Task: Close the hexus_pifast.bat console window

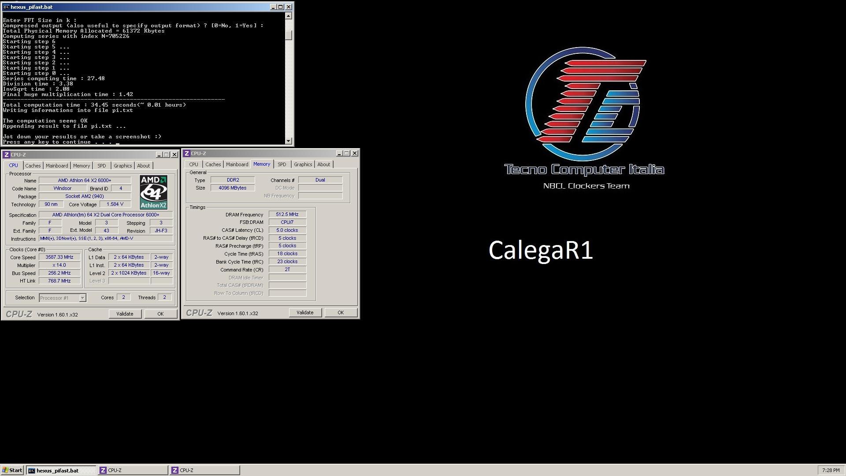Action: click(289, 7)
